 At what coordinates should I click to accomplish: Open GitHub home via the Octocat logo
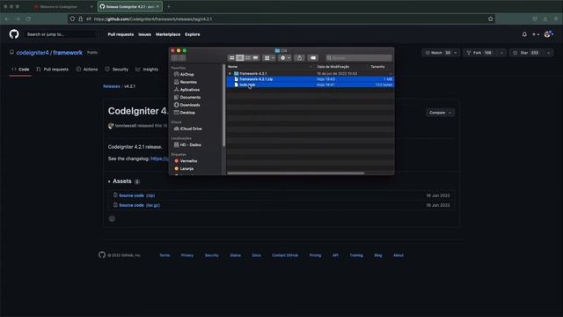[x=14, y=34]
